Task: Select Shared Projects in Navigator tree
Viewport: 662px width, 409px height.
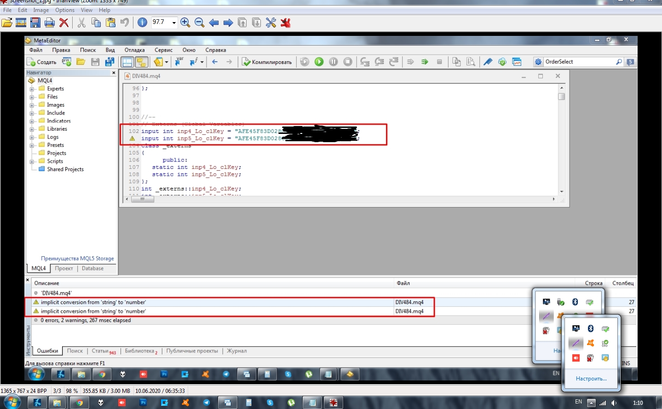Action: pyautogui.click(x=65, y=169)
